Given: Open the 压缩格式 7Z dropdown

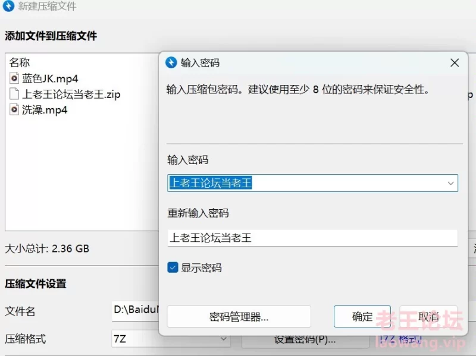Looking at the screenshot, I should pos(171,338).
